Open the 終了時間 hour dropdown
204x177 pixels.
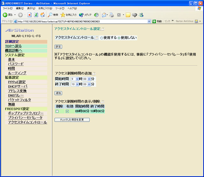[x=75, y=84]
